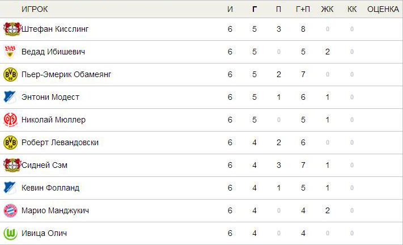This screenshot has width=403, height=245.
Task: Click the Bayern logo beside Марио Манджукич
Action: coord(10,210)
